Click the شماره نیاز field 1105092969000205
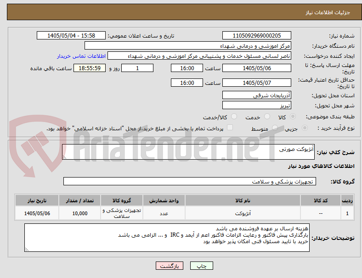This screenshot has height=278, width=362. click(256, 35)
